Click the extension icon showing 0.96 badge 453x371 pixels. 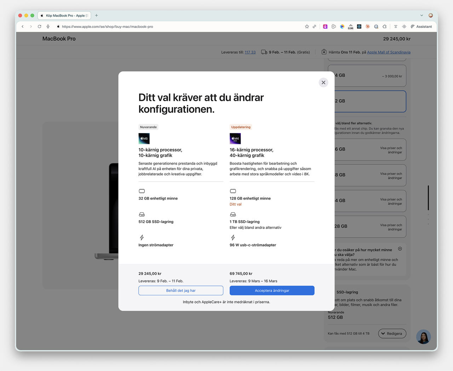tap(350, 26)
